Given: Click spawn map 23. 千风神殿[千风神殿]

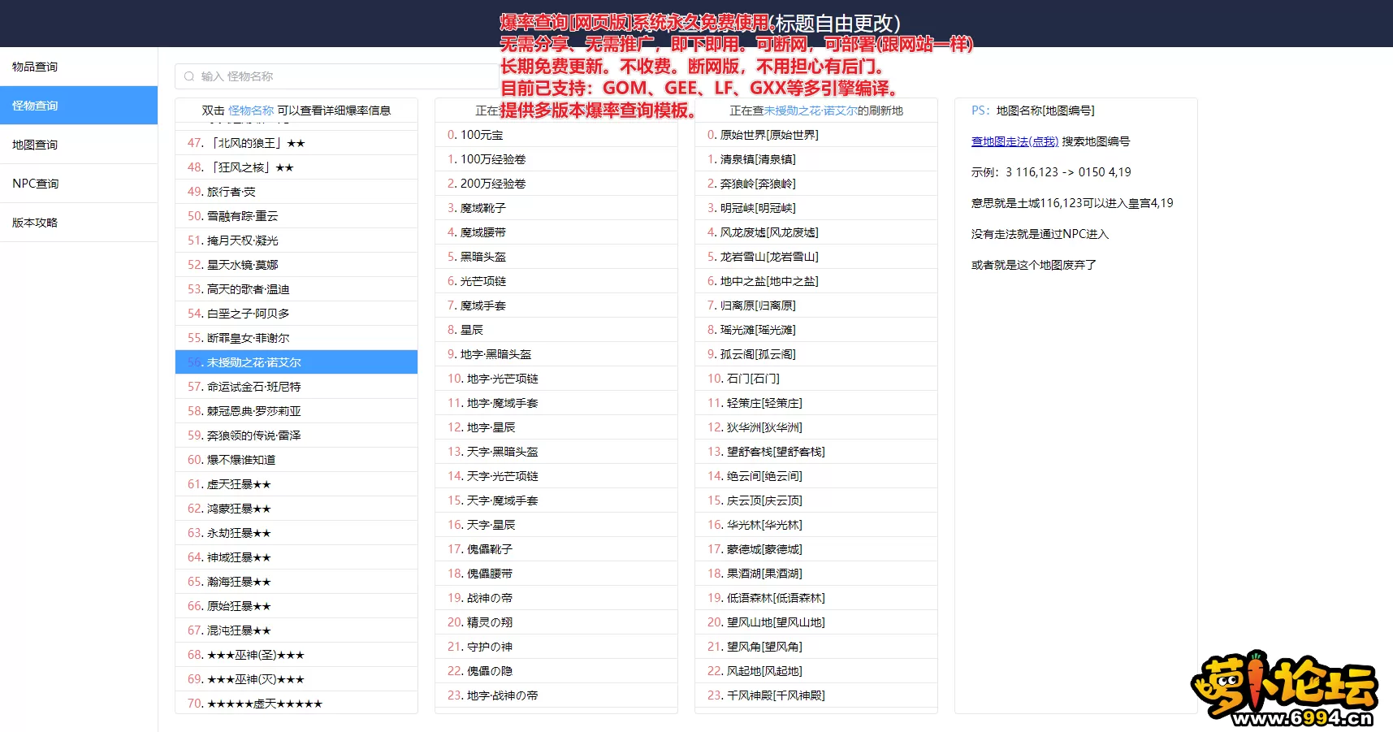Looking at the screenshot, I should [x=816, y=695].
